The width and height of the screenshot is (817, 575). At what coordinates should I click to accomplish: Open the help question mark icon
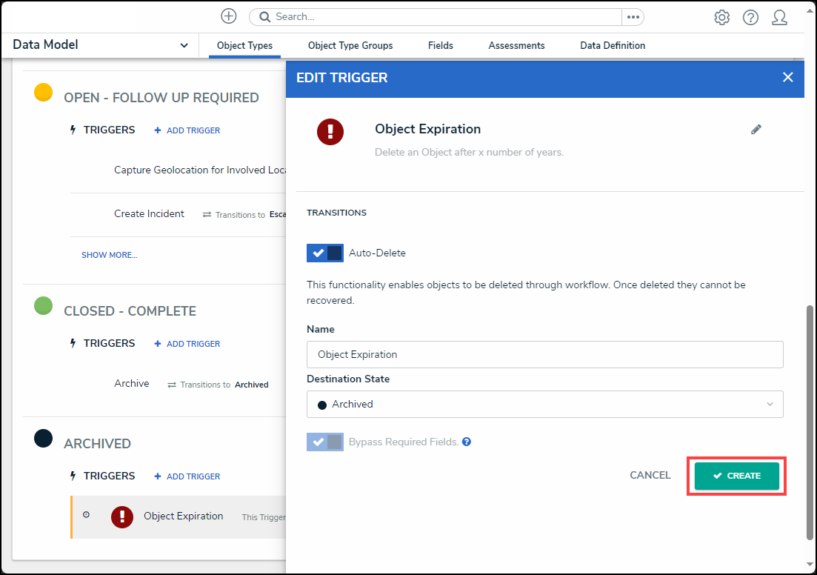pyautogui.click(x=750, y=17)
